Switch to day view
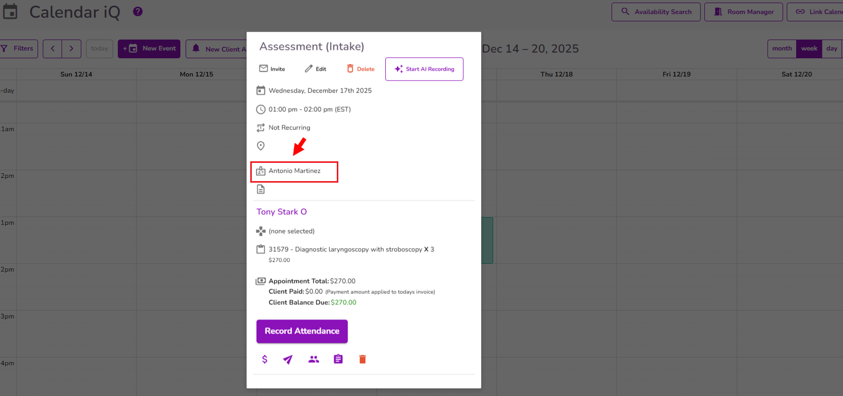 [832, 48]
